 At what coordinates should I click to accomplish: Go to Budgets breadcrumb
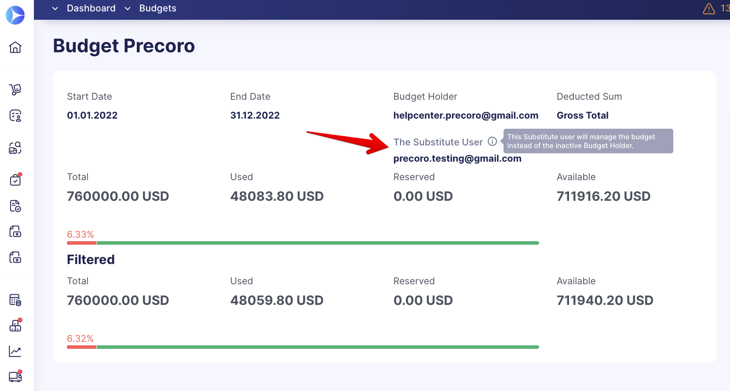click(157, 8)
